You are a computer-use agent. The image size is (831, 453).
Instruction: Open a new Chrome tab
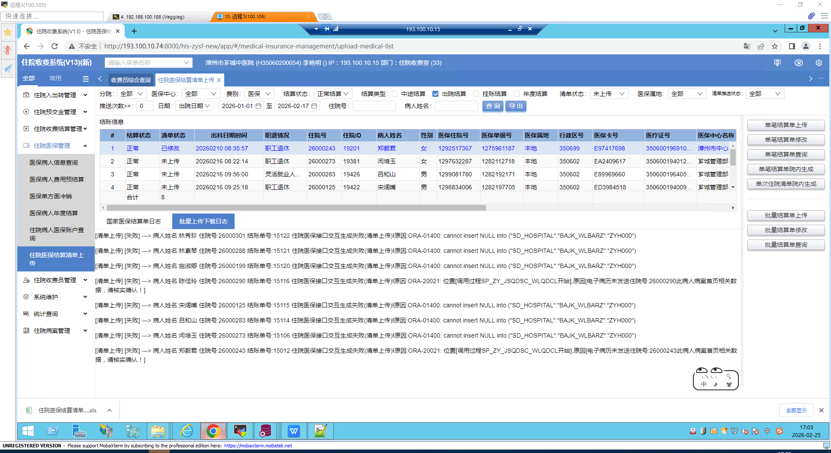coord(134,31)
